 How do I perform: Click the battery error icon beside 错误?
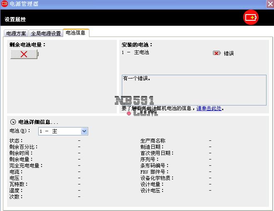[x=217, y=53]
